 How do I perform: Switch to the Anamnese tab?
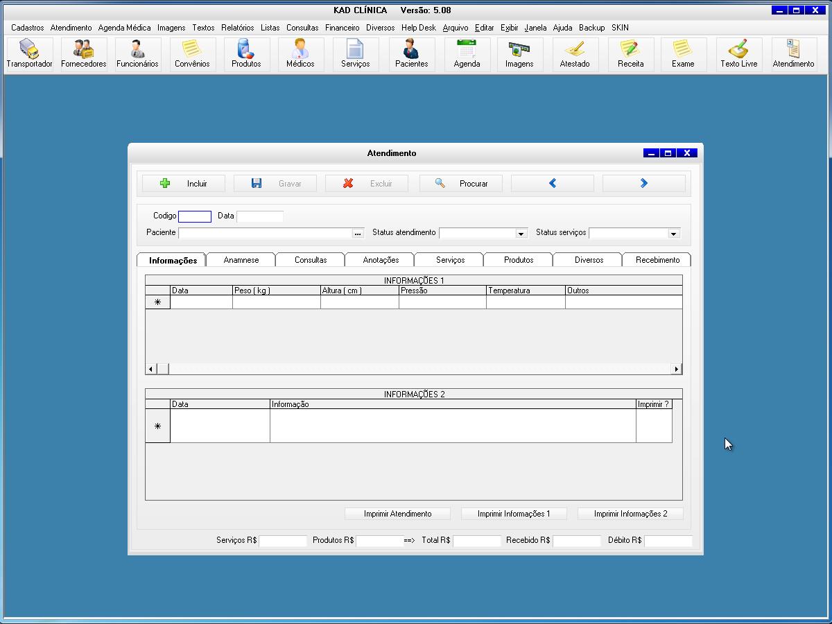pos(241,260)
